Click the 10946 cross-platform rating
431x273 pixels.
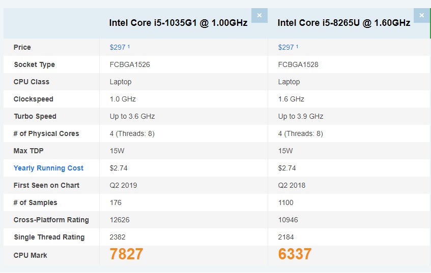click(288, 220)
